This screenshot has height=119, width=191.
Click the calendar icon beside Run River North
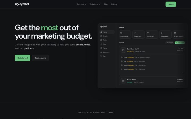point(123,50)
